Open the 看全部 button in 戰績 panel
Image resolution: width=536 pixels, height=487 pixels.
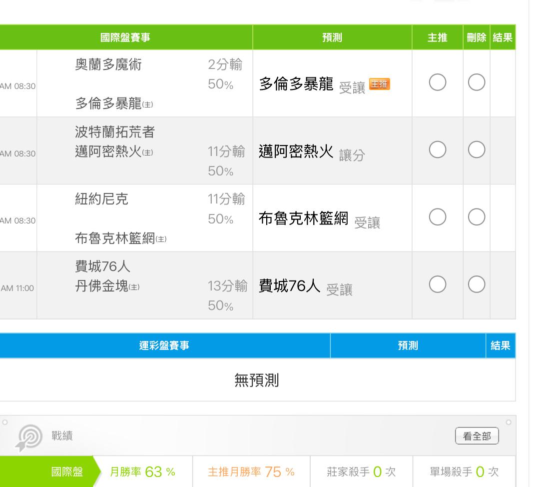coord(477,436)
